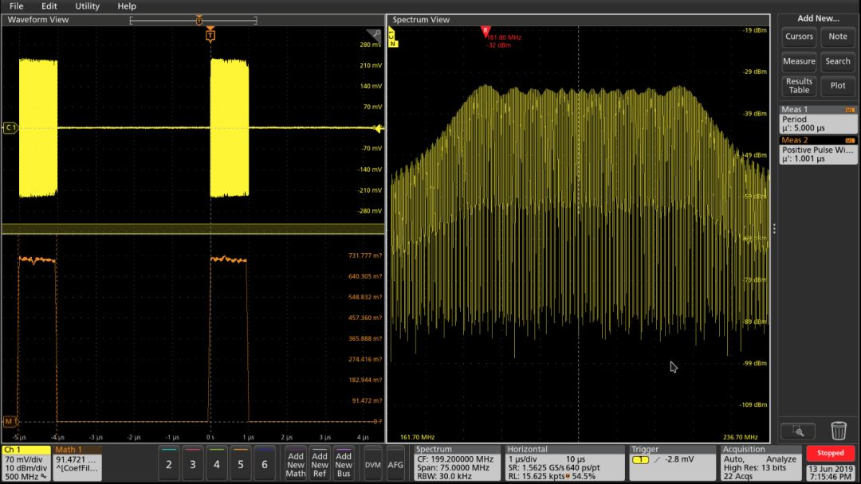The height and width of the screenshot is (484, 861).
Task: Open the Spectrum settings badge
Action: pos(457,463)
